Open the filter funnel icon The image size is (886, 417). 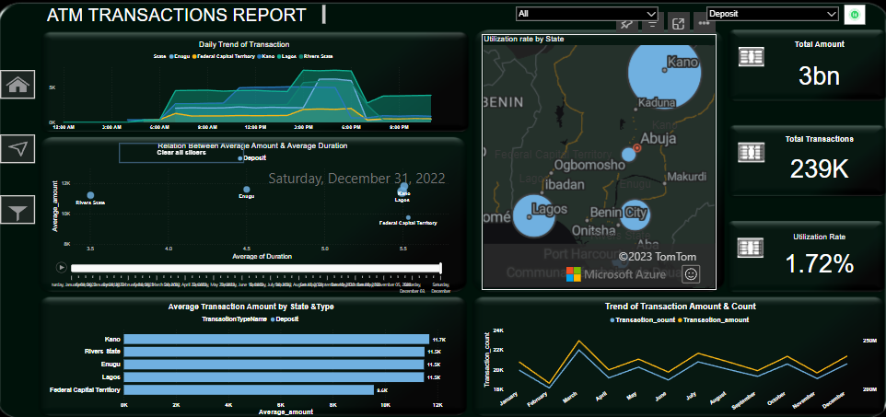19,211
